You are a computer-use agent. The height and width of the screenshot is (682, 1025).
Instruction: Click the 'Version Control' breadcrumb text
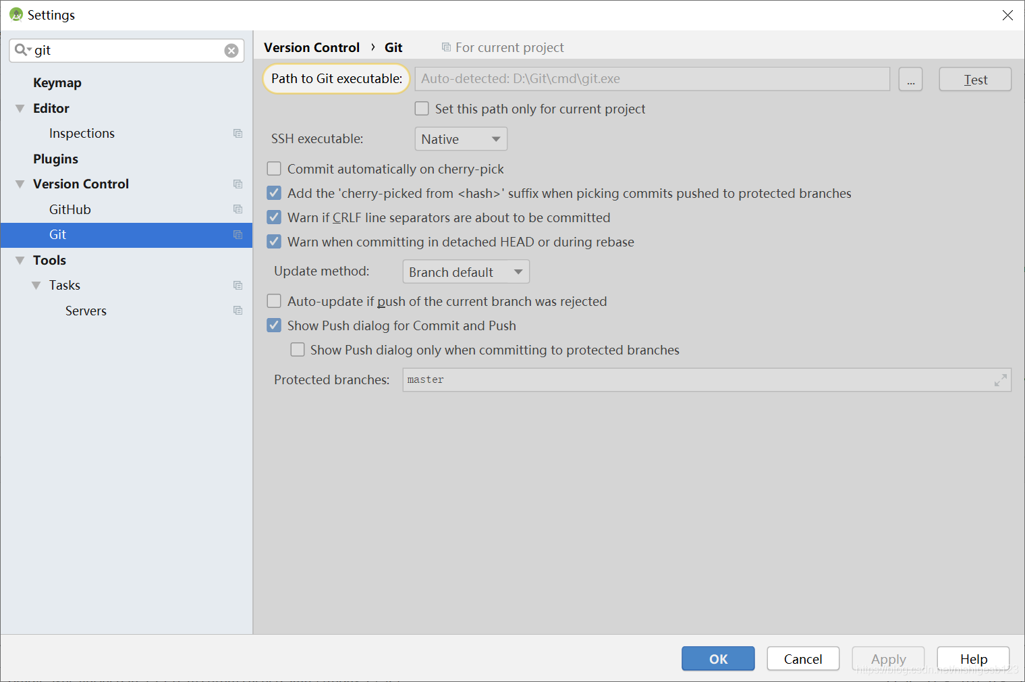point(312,47)
